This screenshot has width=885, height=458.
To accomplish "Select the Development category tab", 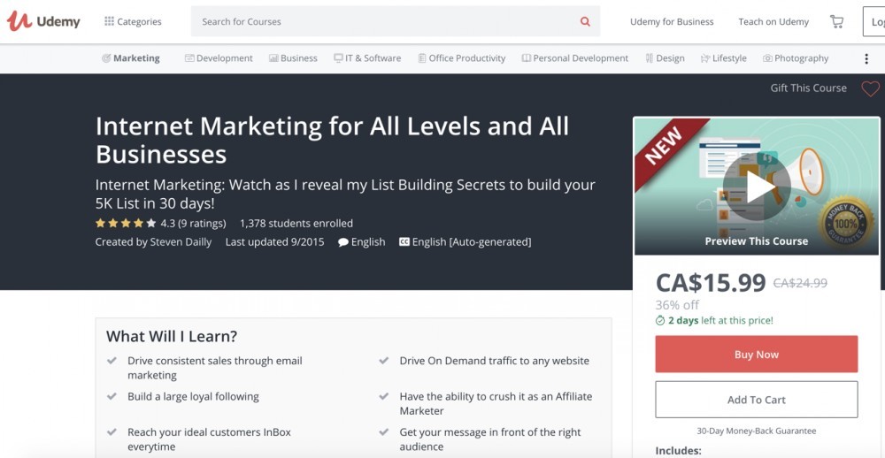I will click(x=219, y=58).
